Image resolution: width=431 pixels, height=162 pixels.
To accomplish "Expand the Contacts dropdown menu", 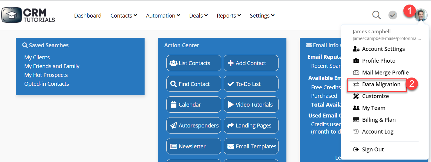I will coord(124,15).
